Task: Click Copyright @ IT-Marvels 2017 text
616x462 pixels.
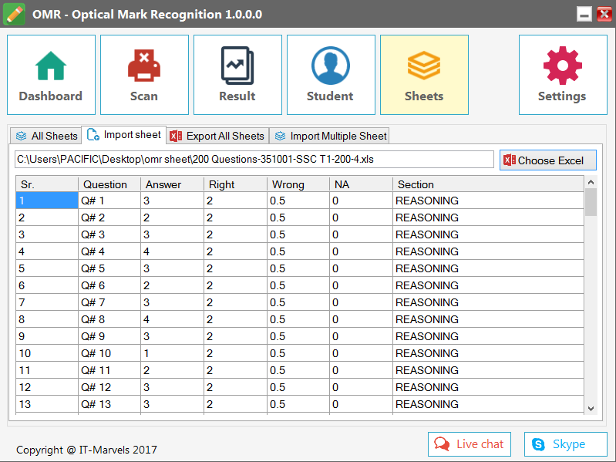Action: (86, 450)
